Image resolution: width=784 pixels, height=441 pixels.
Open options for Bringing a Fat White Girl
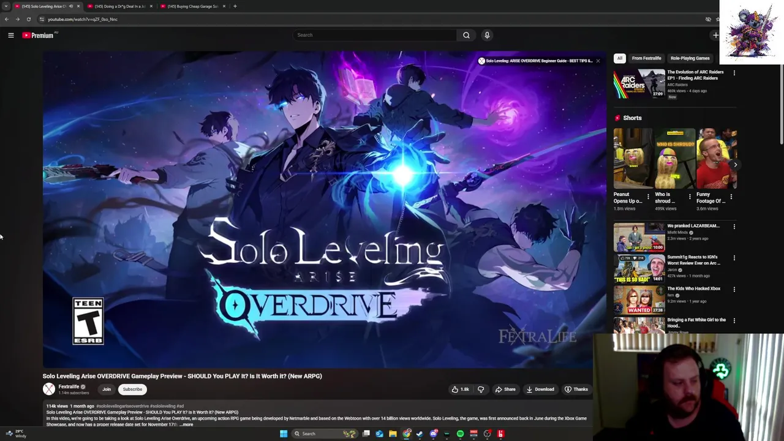pos(734,320)
